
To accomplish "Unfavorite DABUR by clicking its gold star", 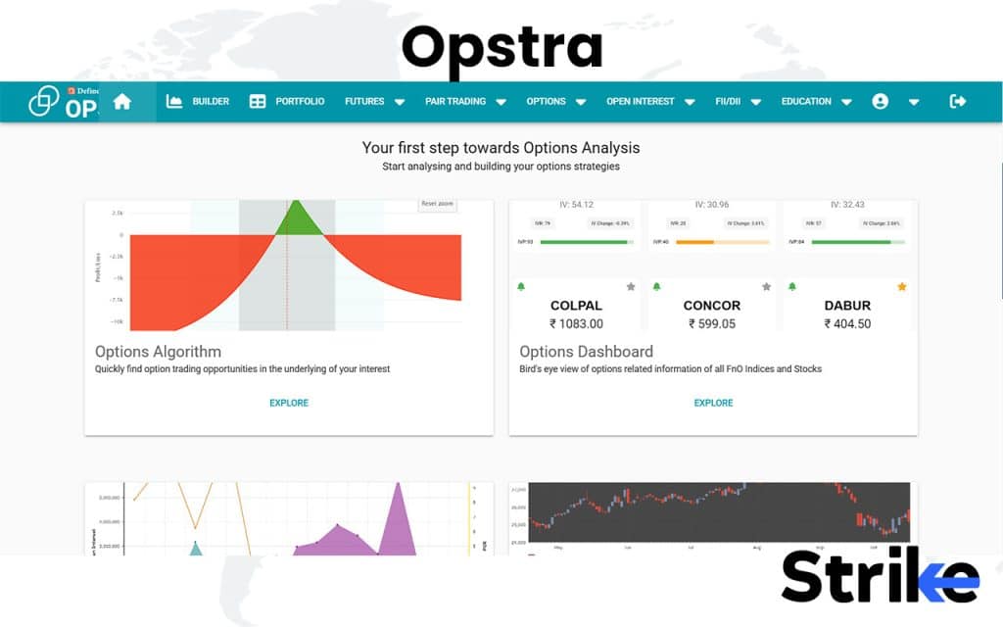I will 902,287.
